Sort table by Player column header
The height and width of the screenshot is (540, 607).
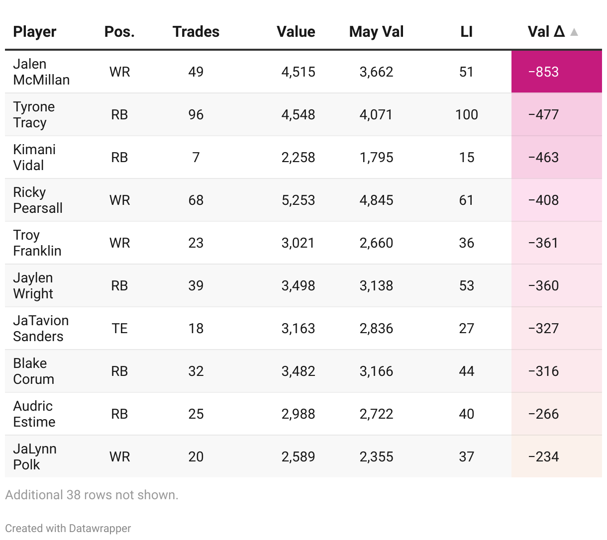point(35,32)
